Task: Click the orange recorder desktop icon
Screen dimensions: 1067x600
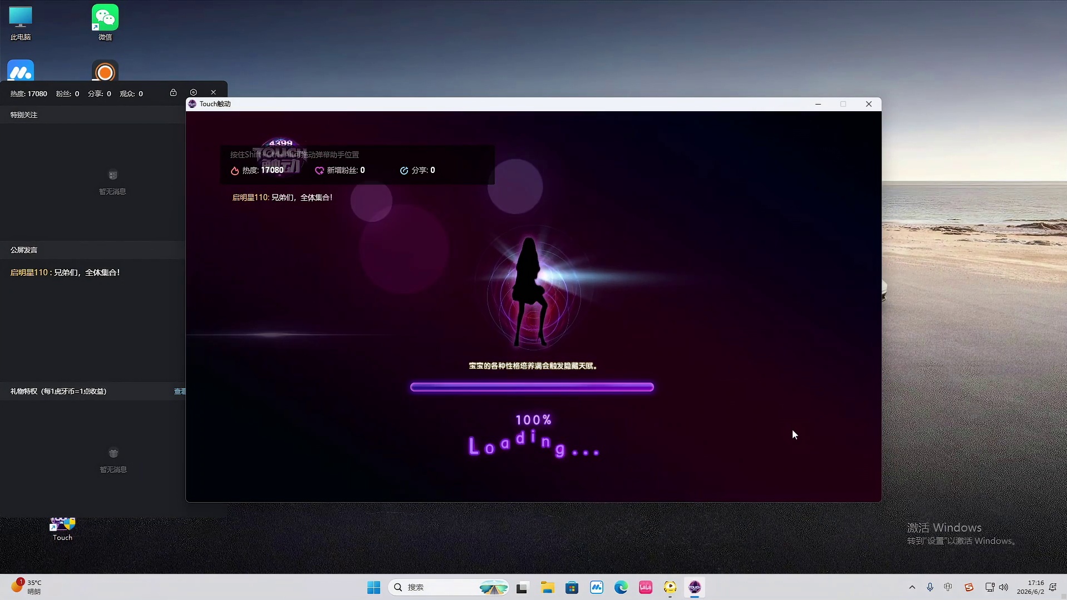Action: click(105, 71)
